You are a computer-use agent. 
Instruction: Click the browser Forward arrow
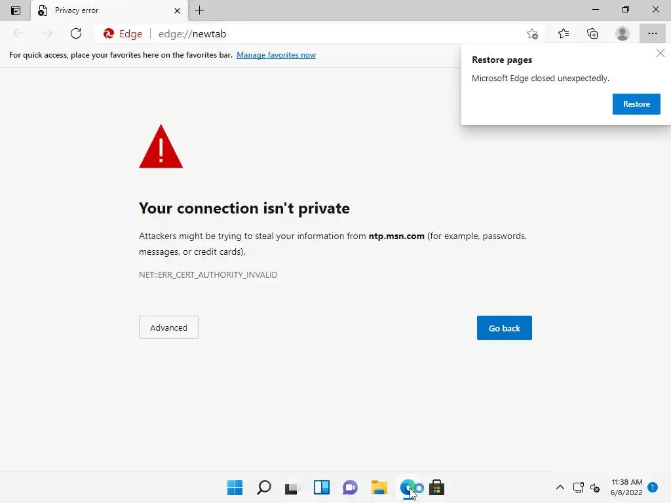click(x=47, y=33)
